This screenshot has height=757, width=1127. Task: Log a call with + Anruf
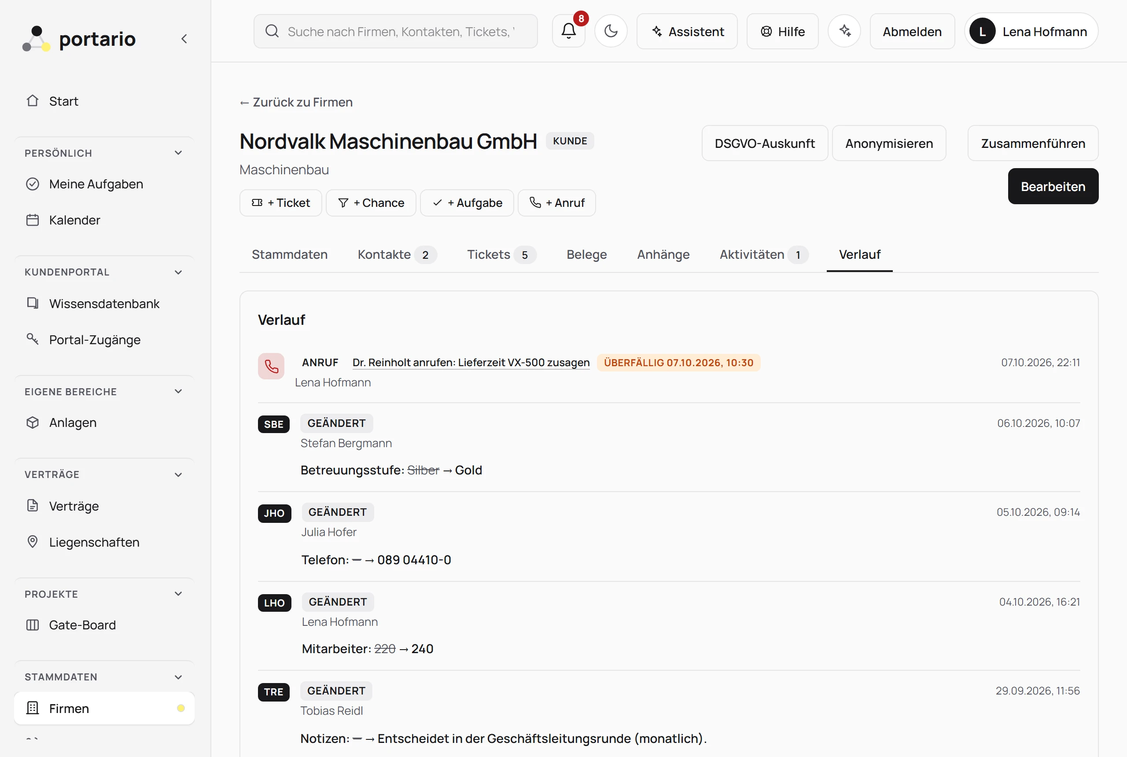pyautogui.click(x=557, y=203)
